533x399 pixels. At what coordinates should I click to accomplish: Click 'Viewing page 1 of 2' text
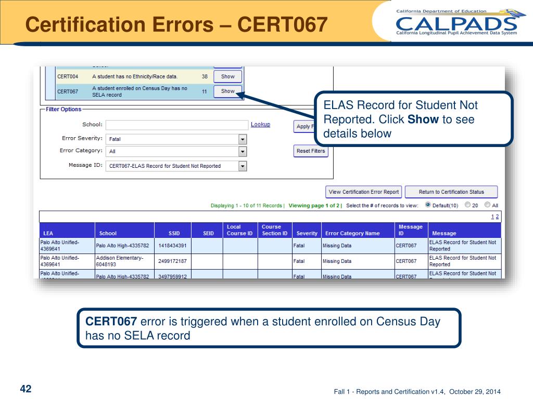pyautogui.click(x=314, y=206)
